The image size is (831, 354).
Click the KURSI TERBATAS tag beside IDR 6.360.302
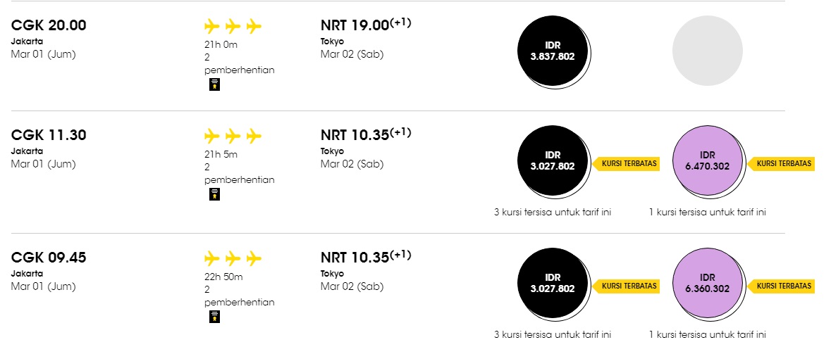pyautogui.click(x=781, y=286)
